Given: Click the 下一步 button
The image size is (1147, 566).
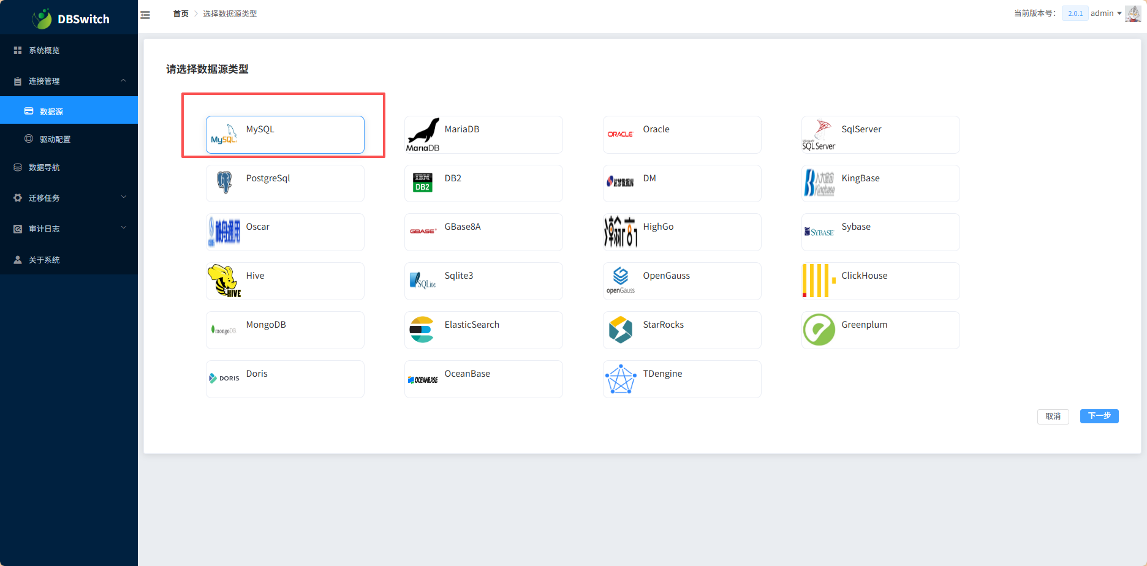Looking at the screenshot, I should coord(1099,416).
